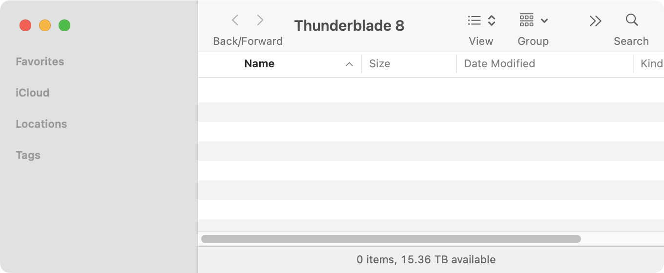Screen dimensions: 664x273
Task: Select the Tags sidebar heading
Action: pyautogui.click(x=28, y=155)
